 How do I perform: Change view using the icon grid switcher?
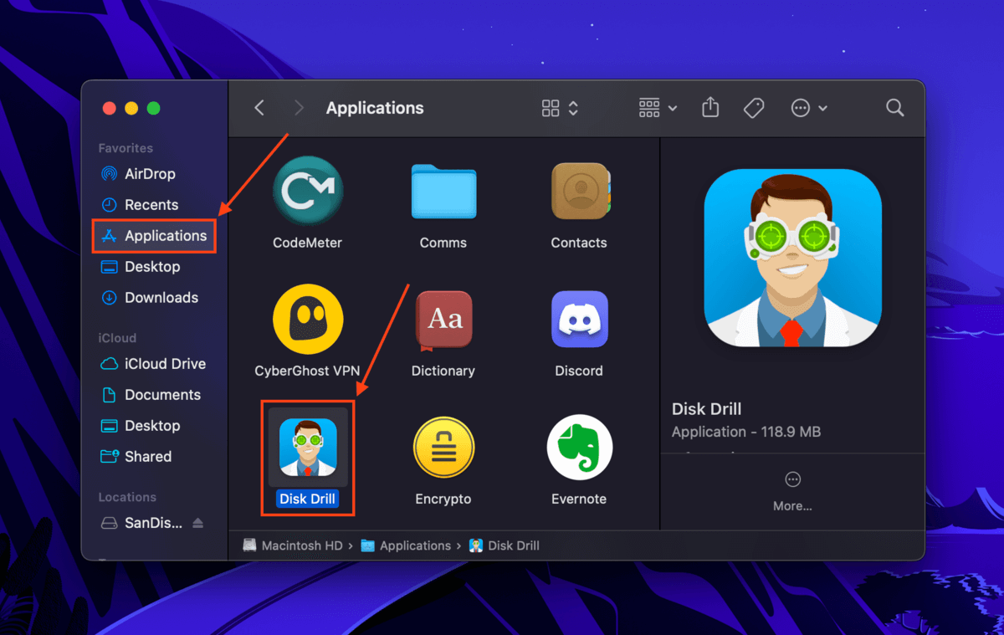tap(560, 108)
